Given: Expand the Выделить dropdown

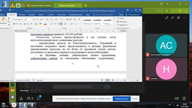Looking at the screenshot, I should pos(128,25).
